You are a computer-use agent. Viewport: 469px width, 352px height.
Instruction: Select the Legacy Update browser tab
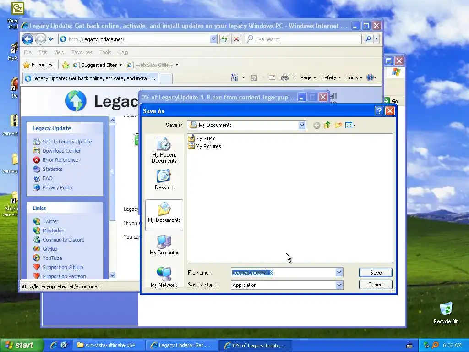coord(91,78)
